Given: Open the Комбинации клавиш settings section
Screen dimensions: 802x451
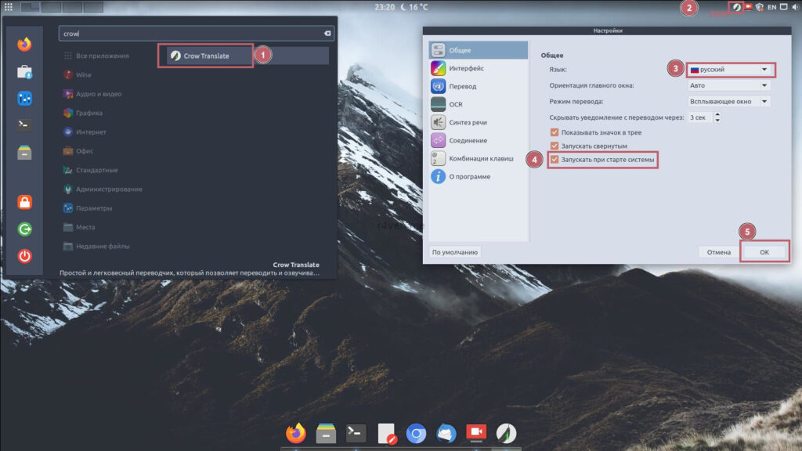Looking at the screenshot, I should pos(480,158).
